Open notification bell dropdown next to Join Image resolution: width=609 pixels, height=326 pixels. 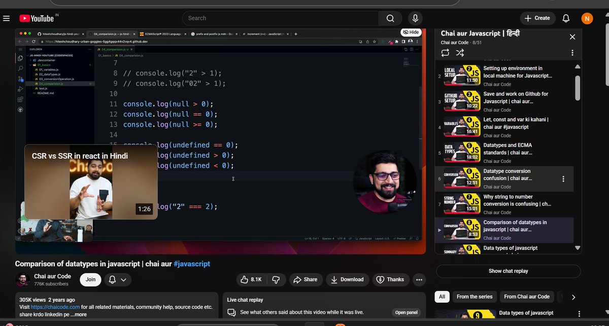tap(117, 279)
